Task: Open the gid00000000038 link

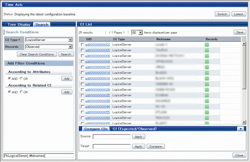Action: pyautogui.click(x=97, y=101)
